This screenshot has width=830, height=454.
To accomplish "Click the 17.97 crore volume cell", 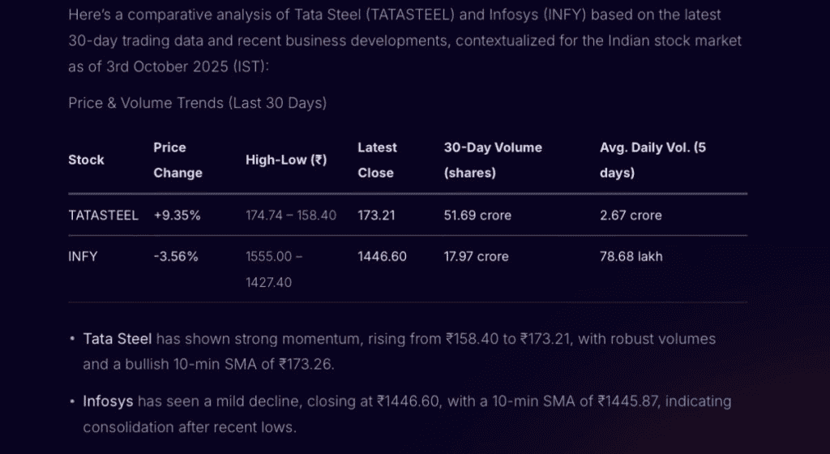I will tap(477, 256).
